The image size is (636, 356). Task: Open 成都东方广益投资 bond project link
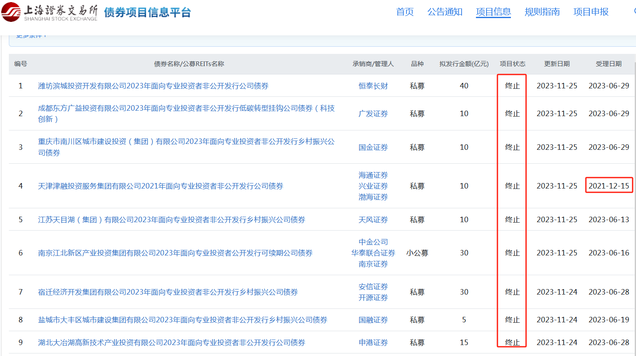pos(186,109)
